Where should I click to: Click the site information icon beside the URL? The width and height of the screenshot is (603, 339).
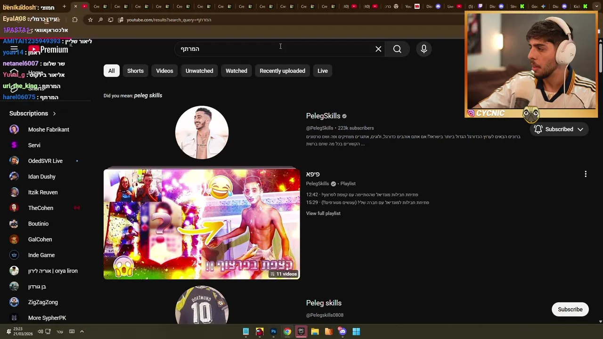pyautogui.click(x=121, y=20)
